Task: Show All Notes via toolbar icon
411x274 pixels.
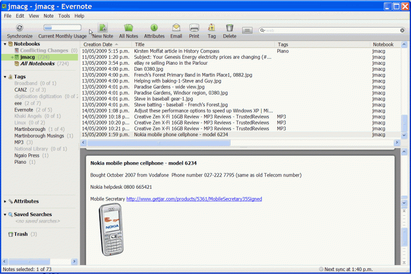Action: click(x=128, y=27)
